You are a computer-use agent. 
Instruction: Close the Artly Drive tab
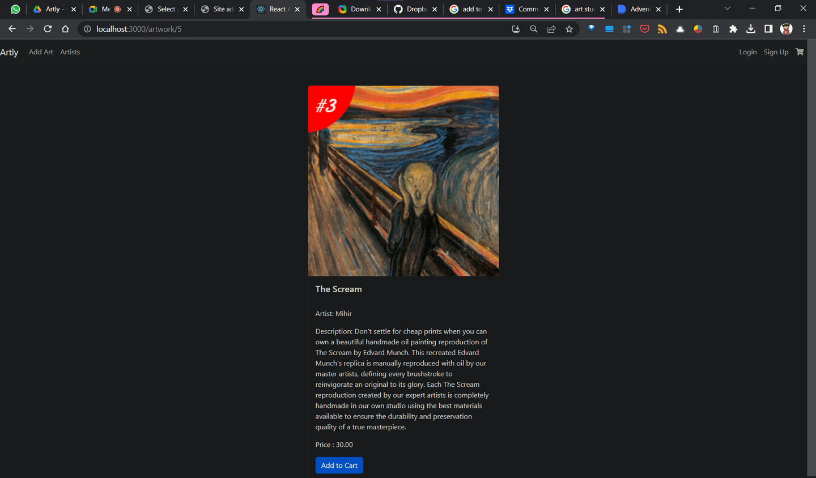click(74, 9)
